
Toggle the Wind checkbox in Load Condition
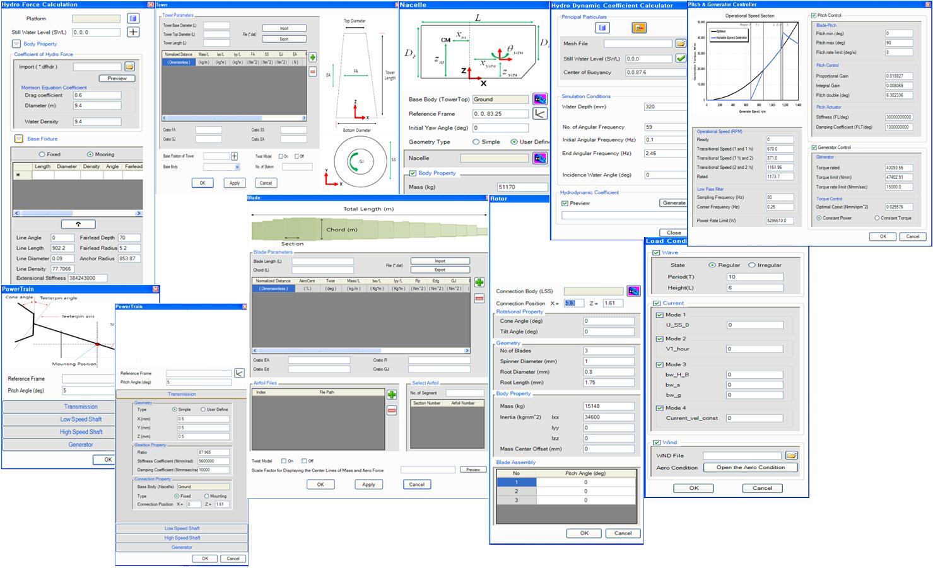coord(657,443)
